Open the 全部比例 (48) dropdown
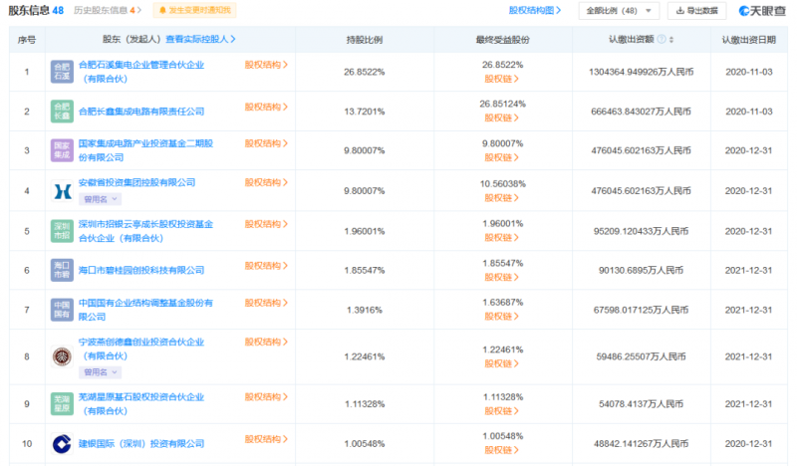797x466 pixels. [x=622, y=11]
